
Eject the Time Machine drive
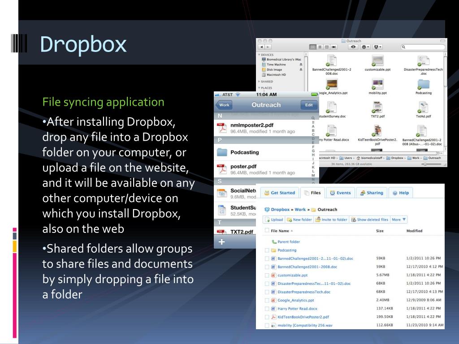(x=301, y=65)
